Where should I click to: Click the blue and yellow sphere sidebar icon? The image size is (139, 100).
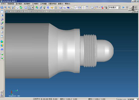point(2,45)
